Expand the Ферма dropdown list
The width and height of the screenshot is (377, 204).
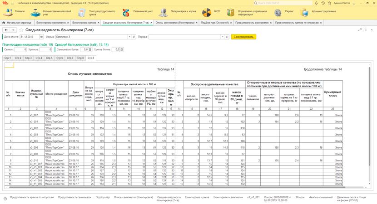[129, 37]
